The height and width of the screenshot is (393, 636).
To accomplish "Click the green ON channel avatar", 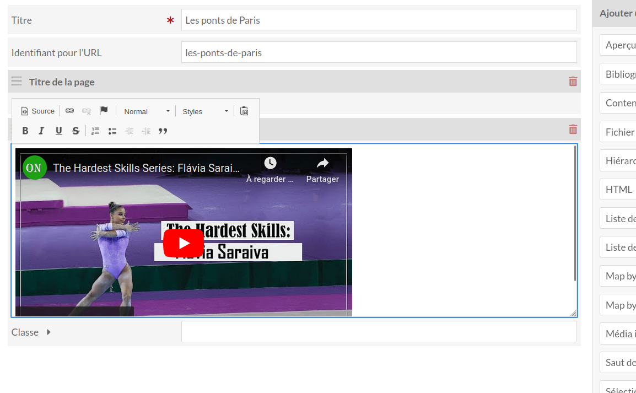I will [35, 168].
